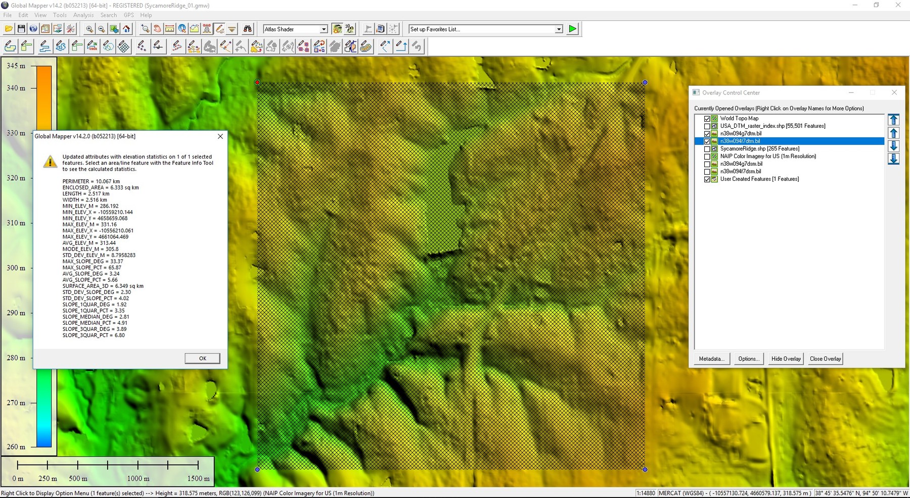Open the Analysis menu
The width and height of the screenshot is (910, 498).
83,15
